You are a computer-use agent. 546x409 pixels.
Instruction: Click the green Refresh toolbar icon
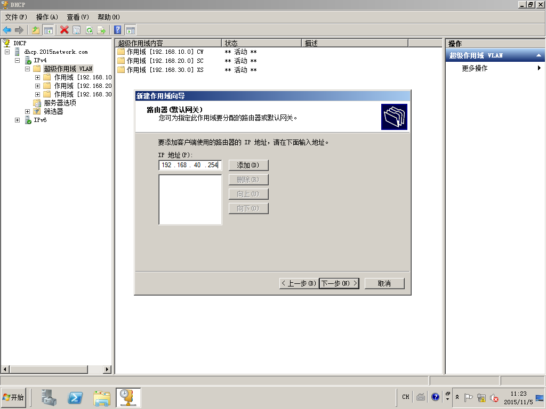tap(89, 30)
